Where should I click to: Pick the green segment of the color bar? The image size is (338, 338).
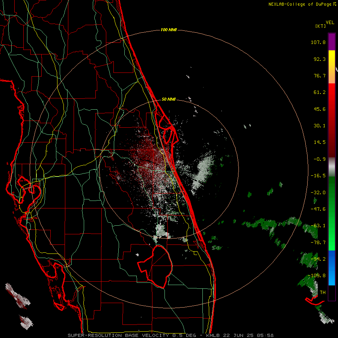[332, 213]
